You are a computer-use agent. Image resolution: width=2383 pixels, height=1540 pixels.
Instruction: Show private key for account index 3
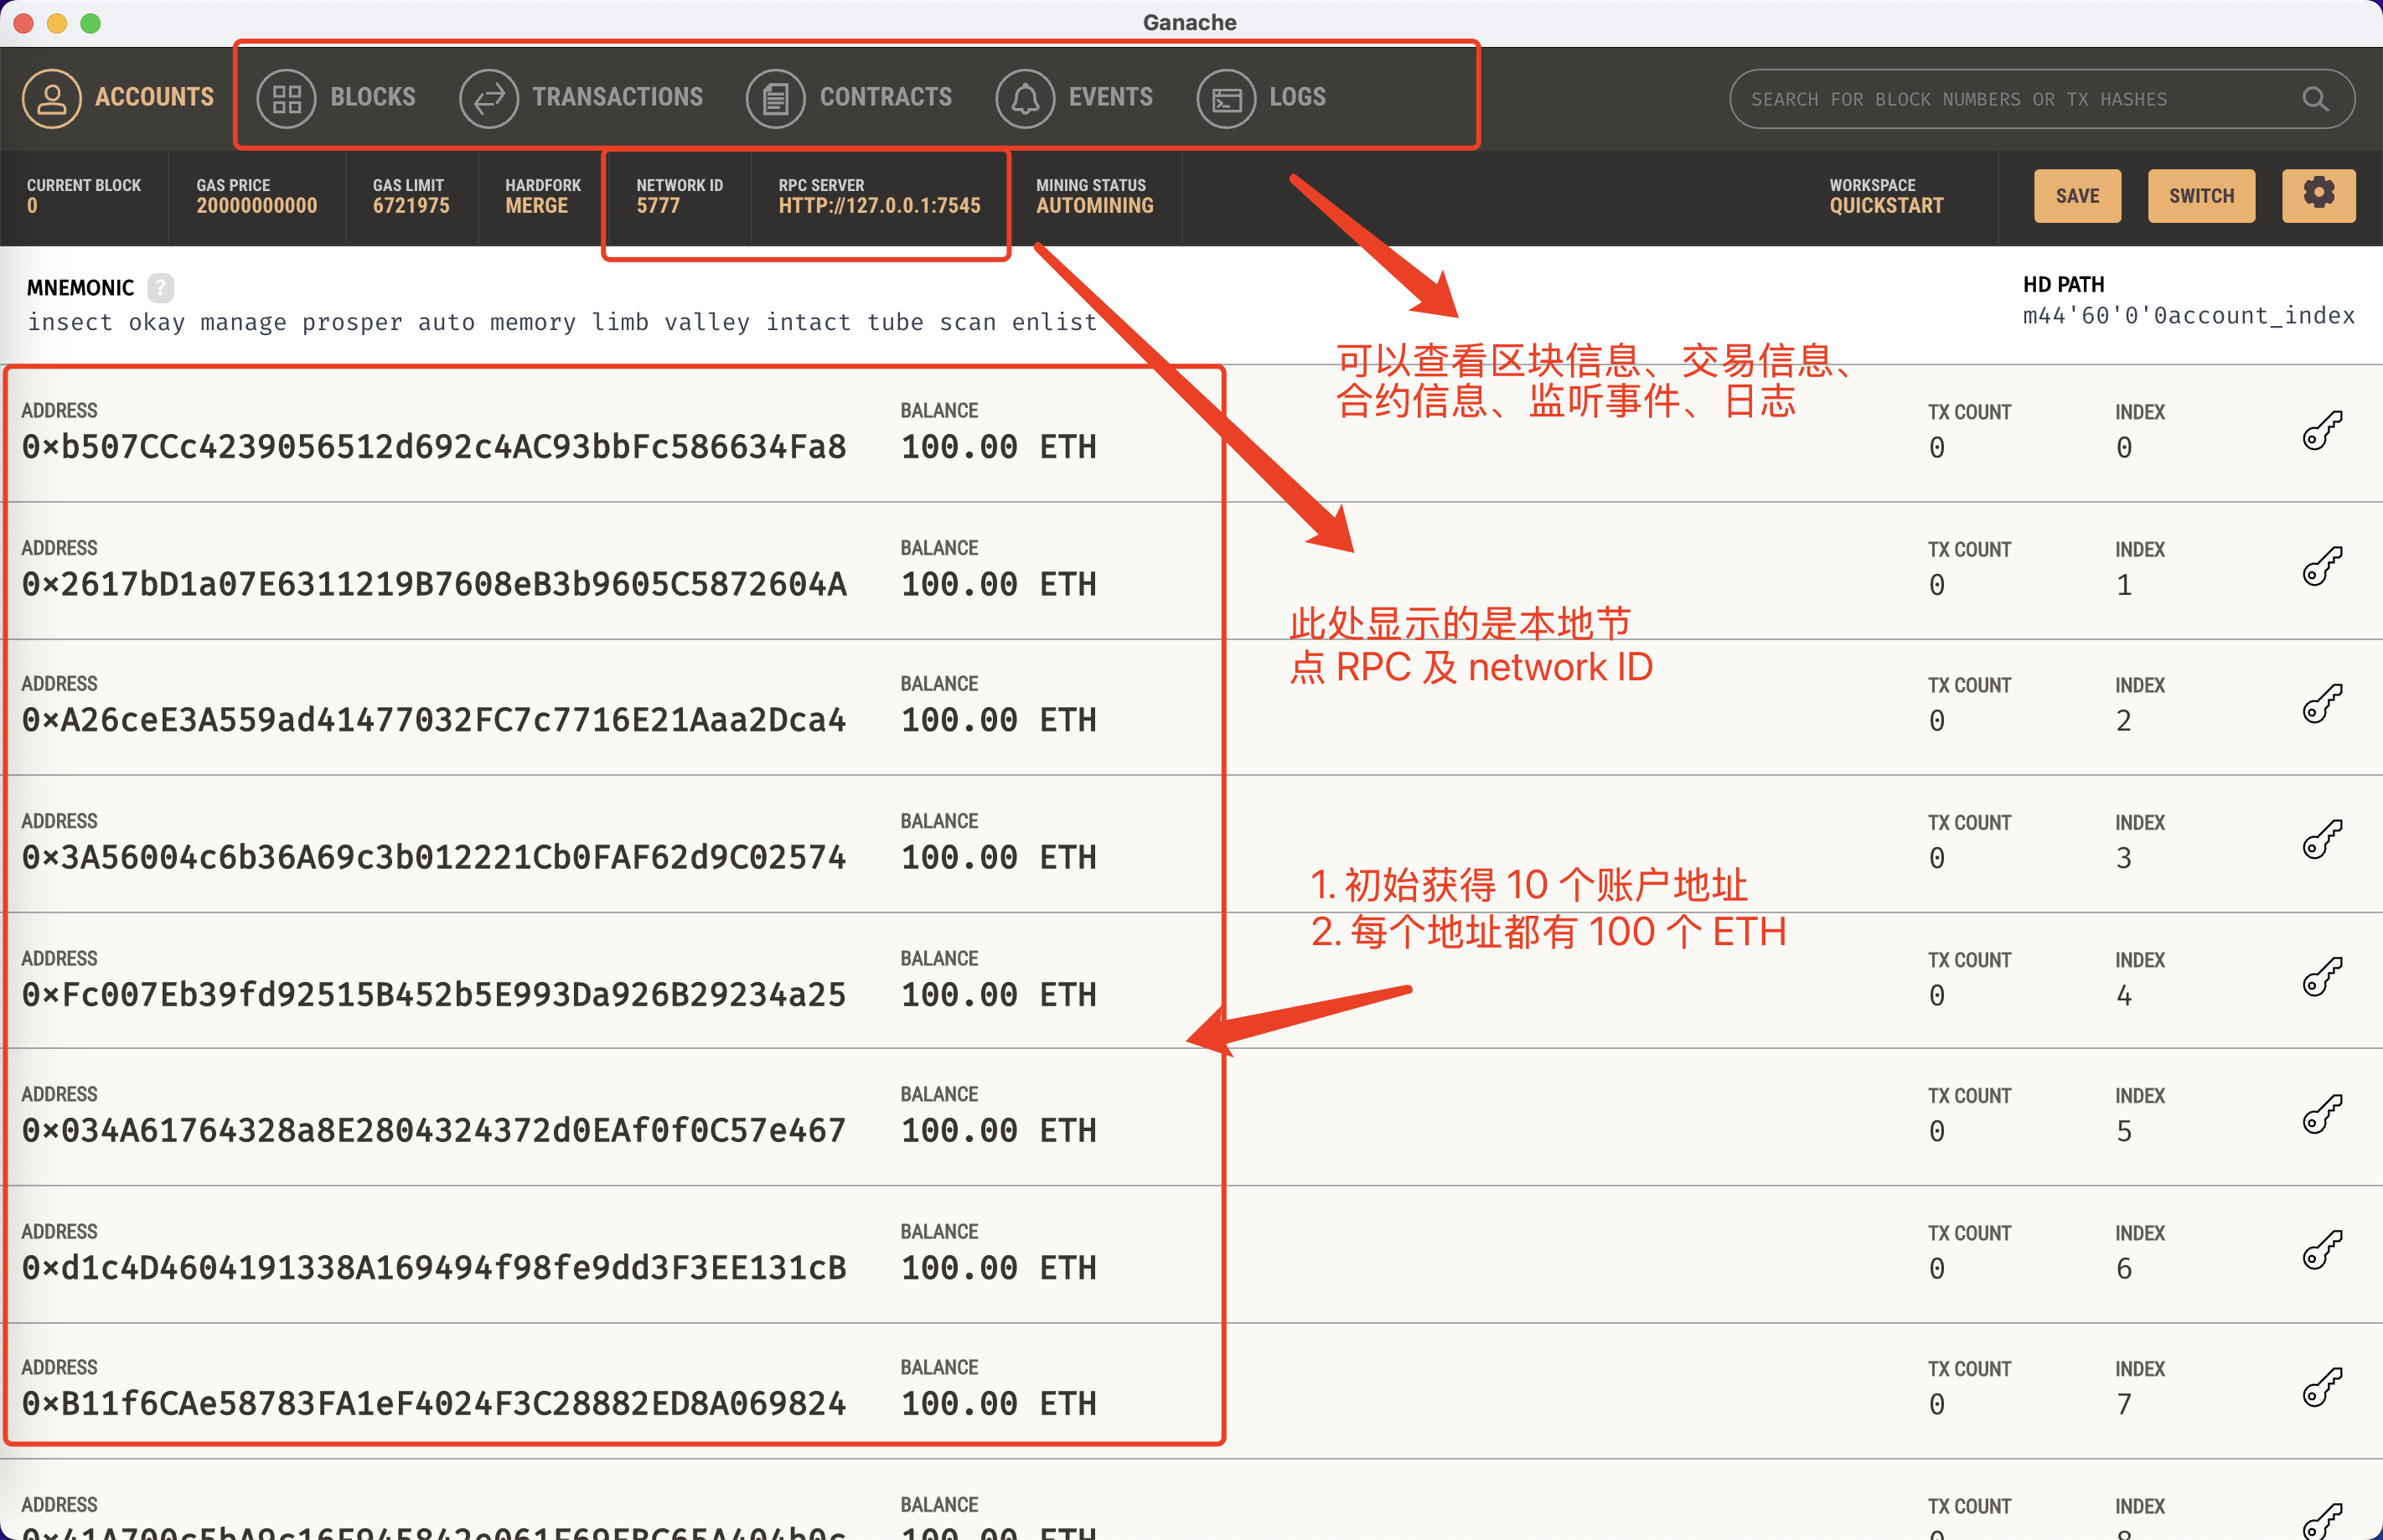[x=2322, y=840]
